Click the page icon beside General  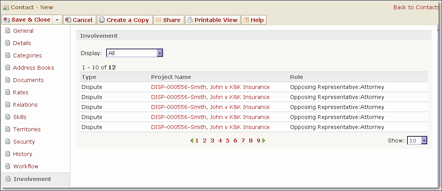point(8,30)
